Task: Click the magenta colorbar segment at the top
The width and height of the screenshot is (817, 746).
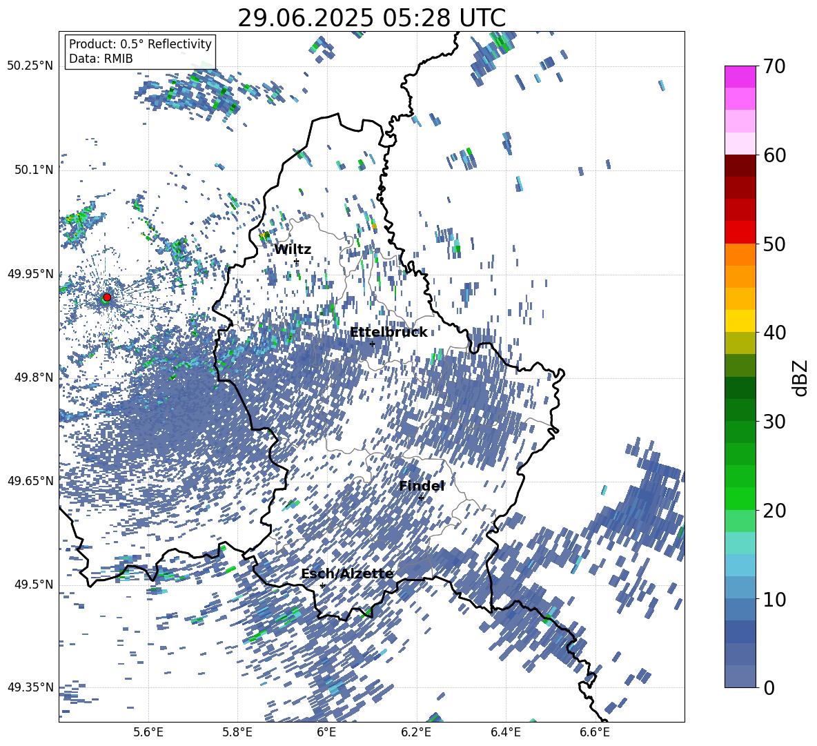Action: [x=740, y=77]
